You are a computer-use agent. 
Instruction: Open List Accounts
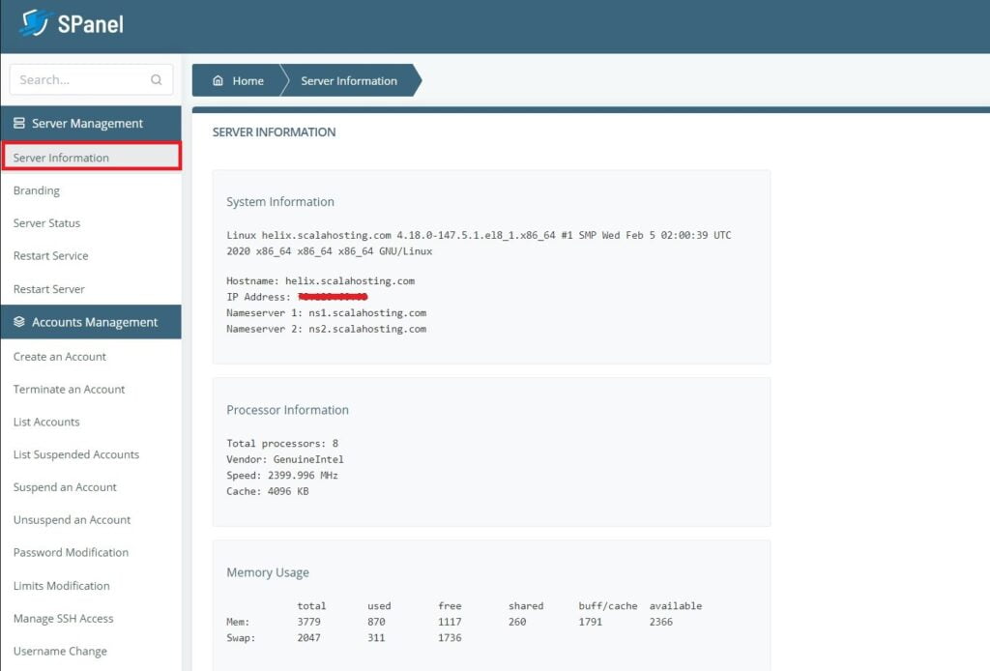[x=46, y=422]
